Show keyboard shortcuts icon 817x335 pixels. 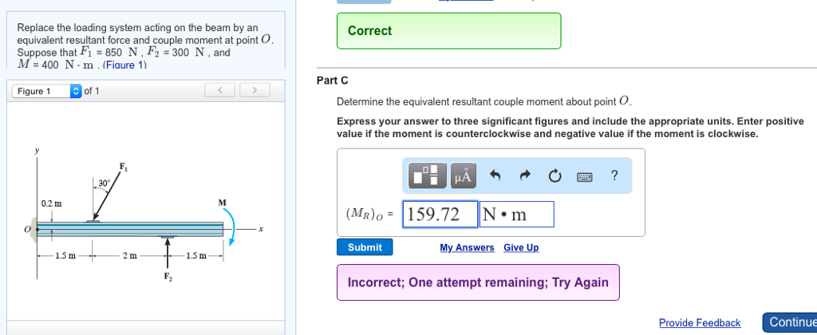point(585,175)
